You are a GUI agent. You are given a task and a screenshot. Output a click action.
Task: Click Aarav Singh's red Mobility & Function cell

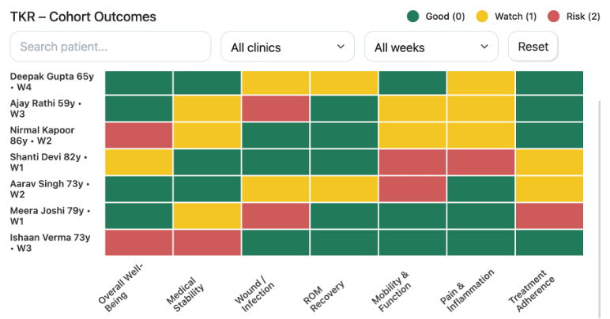[x=412, y=189]
